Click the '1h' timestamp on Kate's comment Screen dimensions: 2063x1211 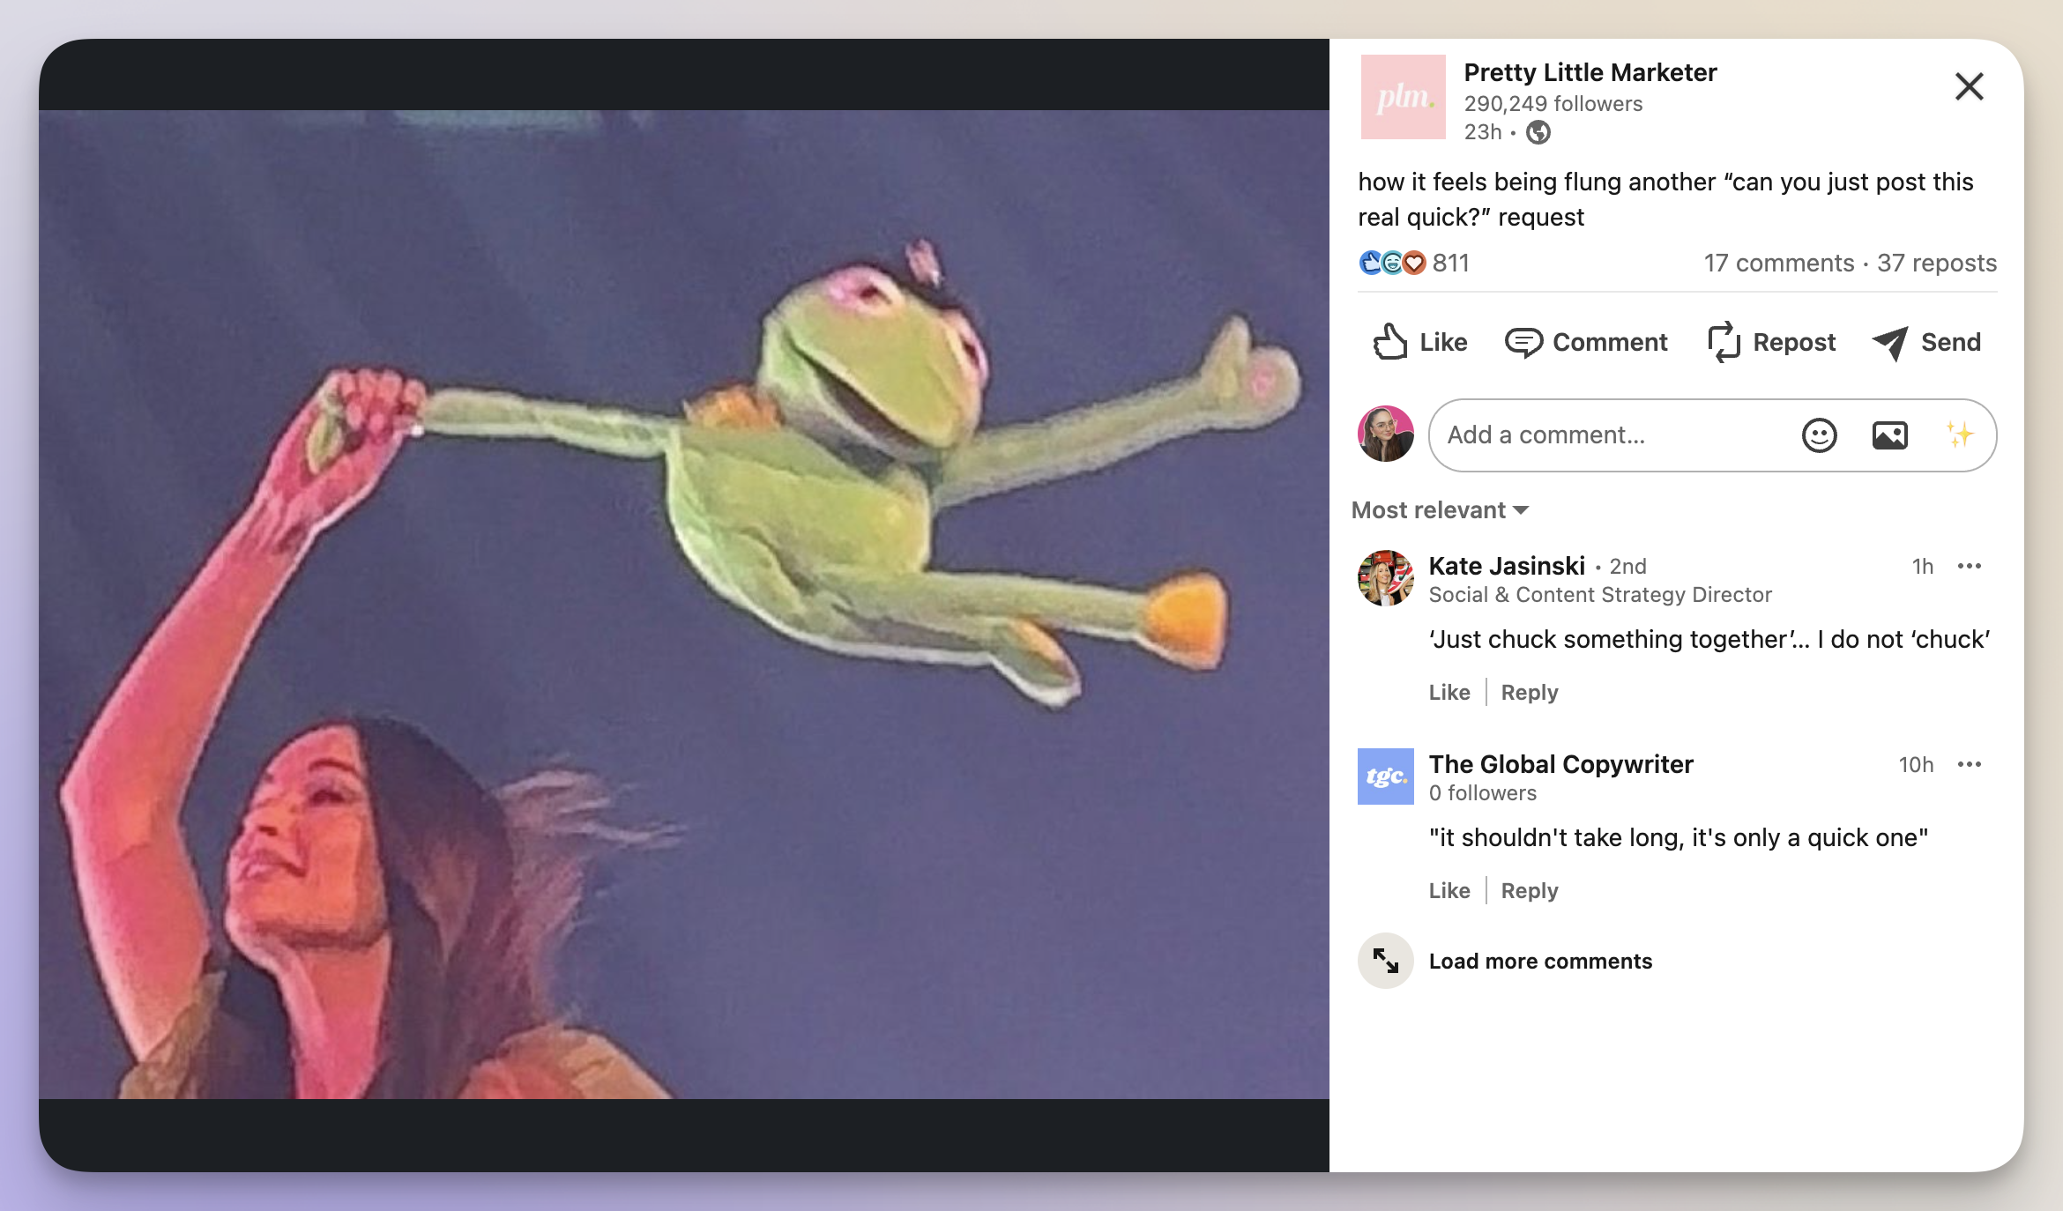point(1922,567)
